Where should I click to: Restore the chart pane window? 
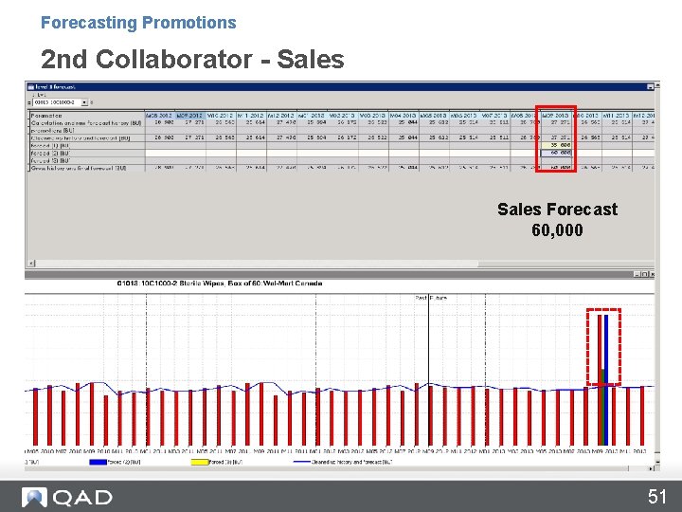pyautogui.click(x=645, y=274)
